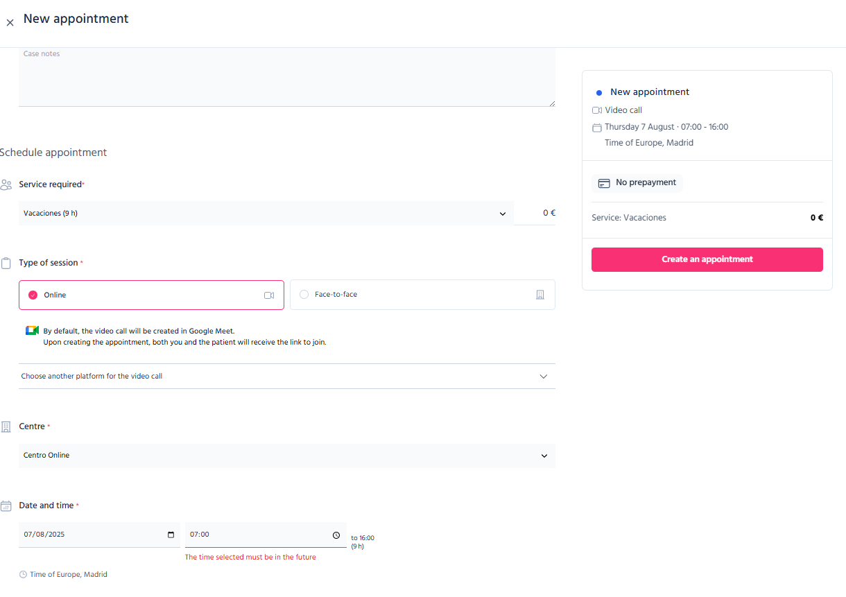Image resolution: width=846 pixels, height=597 pixels.
Task: Click 'Thursday 7 August · 07:00 - 16:00' text
Action: pyautogui.click(x=666, y=127)
